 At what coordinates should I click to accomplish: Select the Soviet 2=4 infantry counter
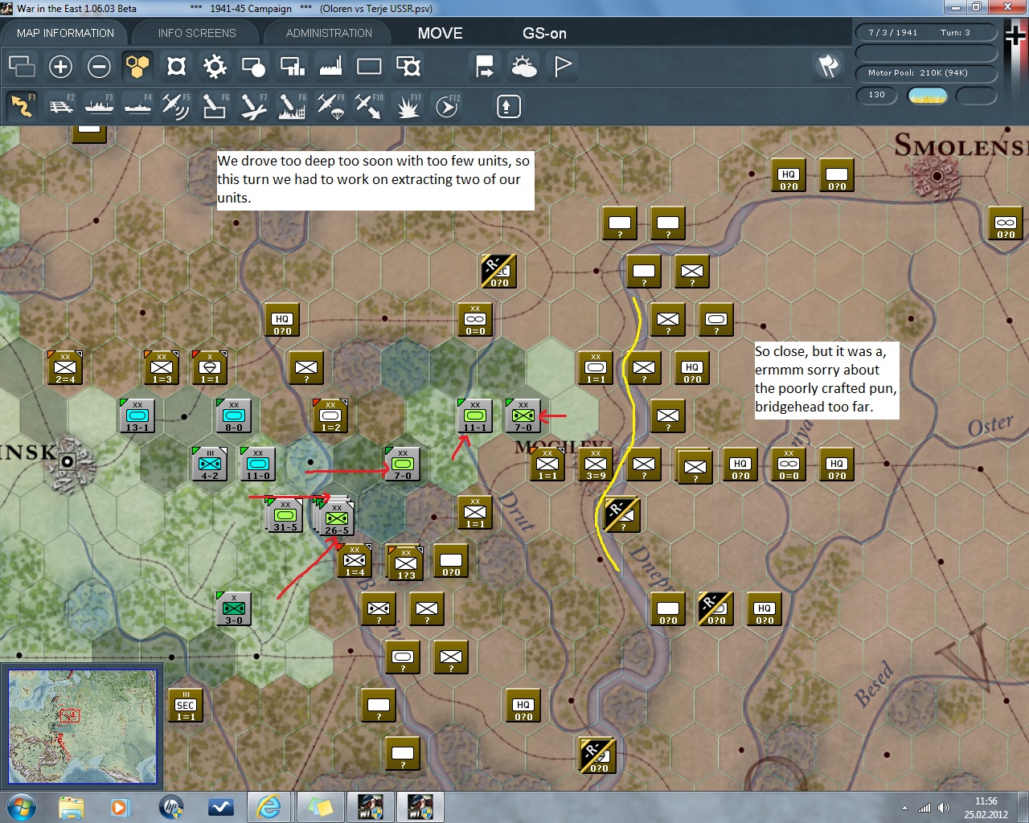65,367
